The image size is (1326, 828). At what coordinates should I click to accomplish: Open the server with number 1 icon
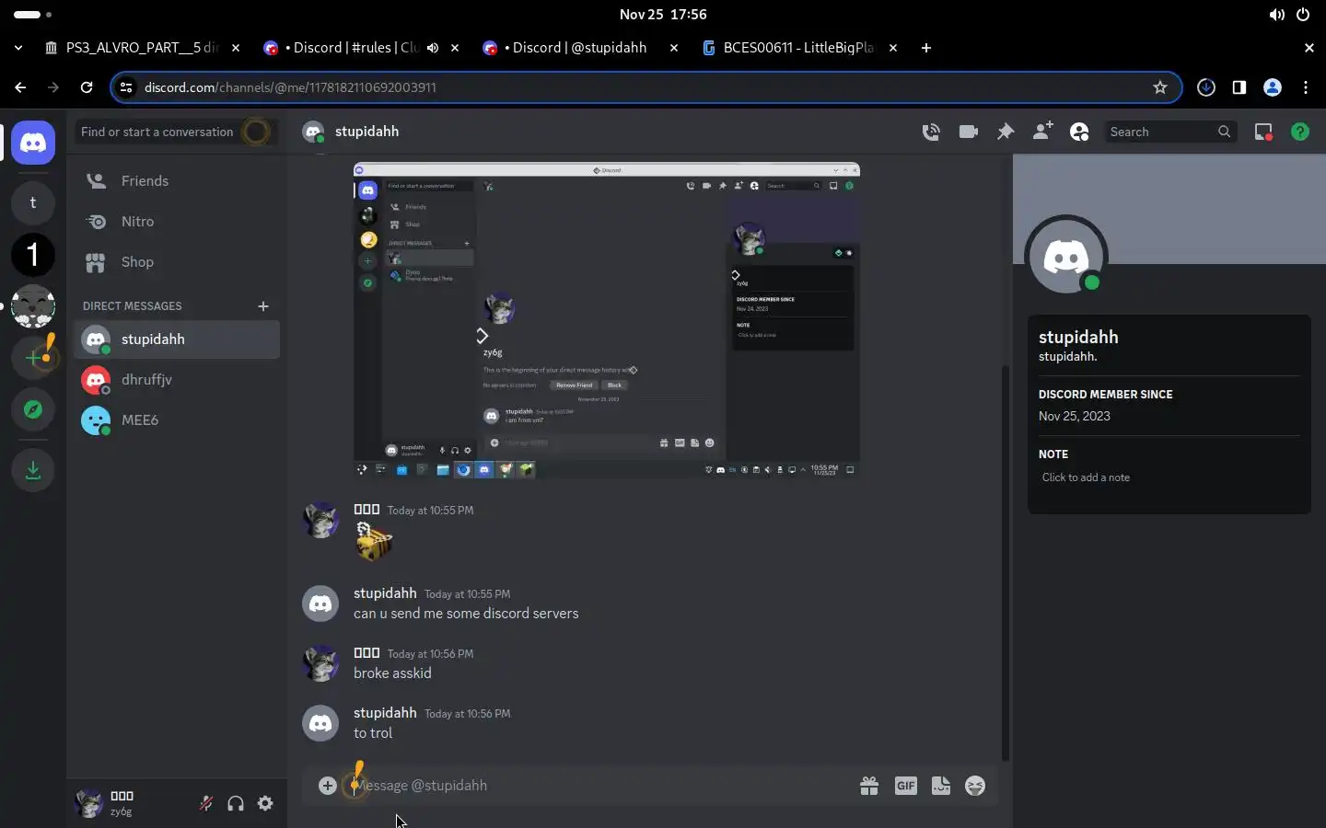point(33,255)
